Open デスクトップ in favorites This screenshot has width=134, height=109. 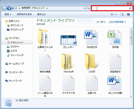pyautogui.click(x=15, y=30)
